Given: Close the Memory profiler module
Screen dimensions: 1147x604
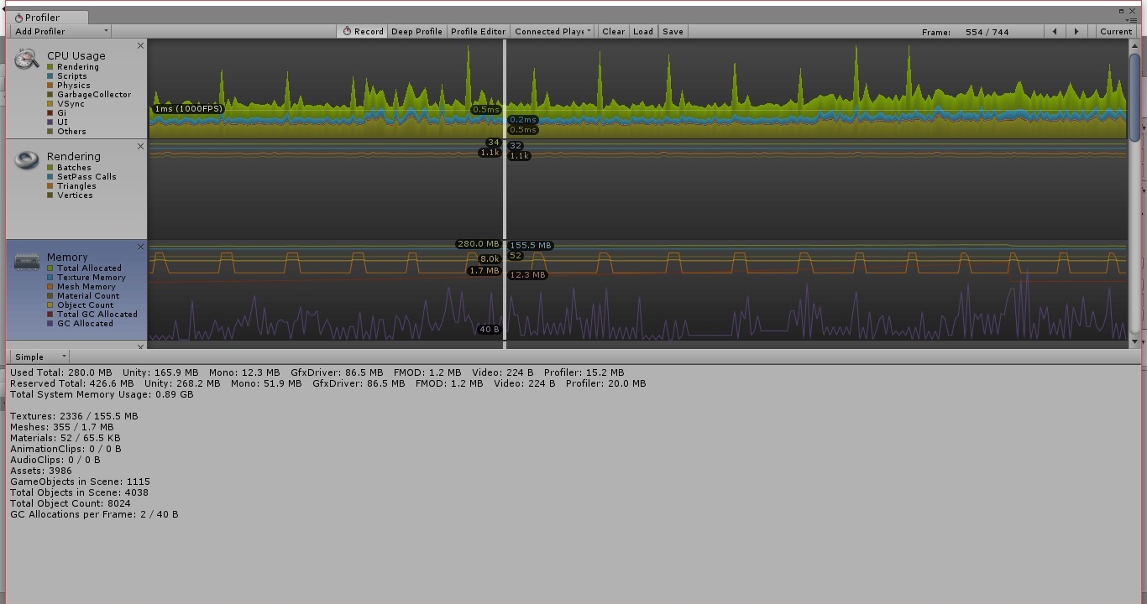Looking at the screenshot, I should (140, 247).
